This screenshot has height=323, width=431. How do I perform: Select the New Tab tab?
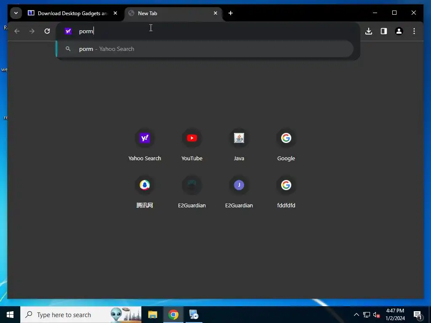tap(173, 13)
